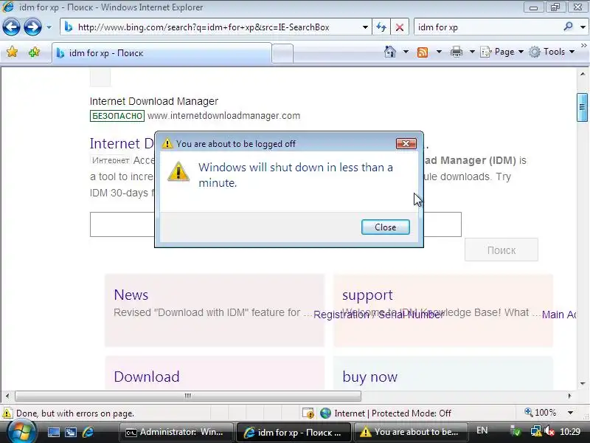
Task: Click Switch between windows quick launch icon
Action: (x=70, y=433)
